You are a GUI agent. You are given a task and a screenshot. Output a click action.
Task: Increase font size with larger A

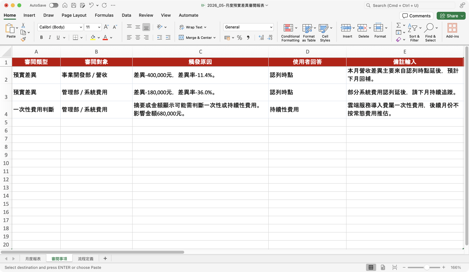[x=106, y=27]
